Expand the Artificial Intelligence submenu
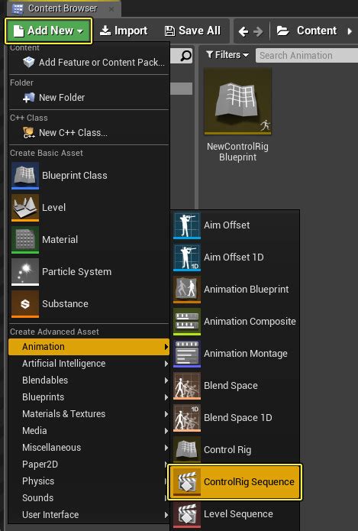The width and height of the screenshot is (358, 531). pos(89,364)
